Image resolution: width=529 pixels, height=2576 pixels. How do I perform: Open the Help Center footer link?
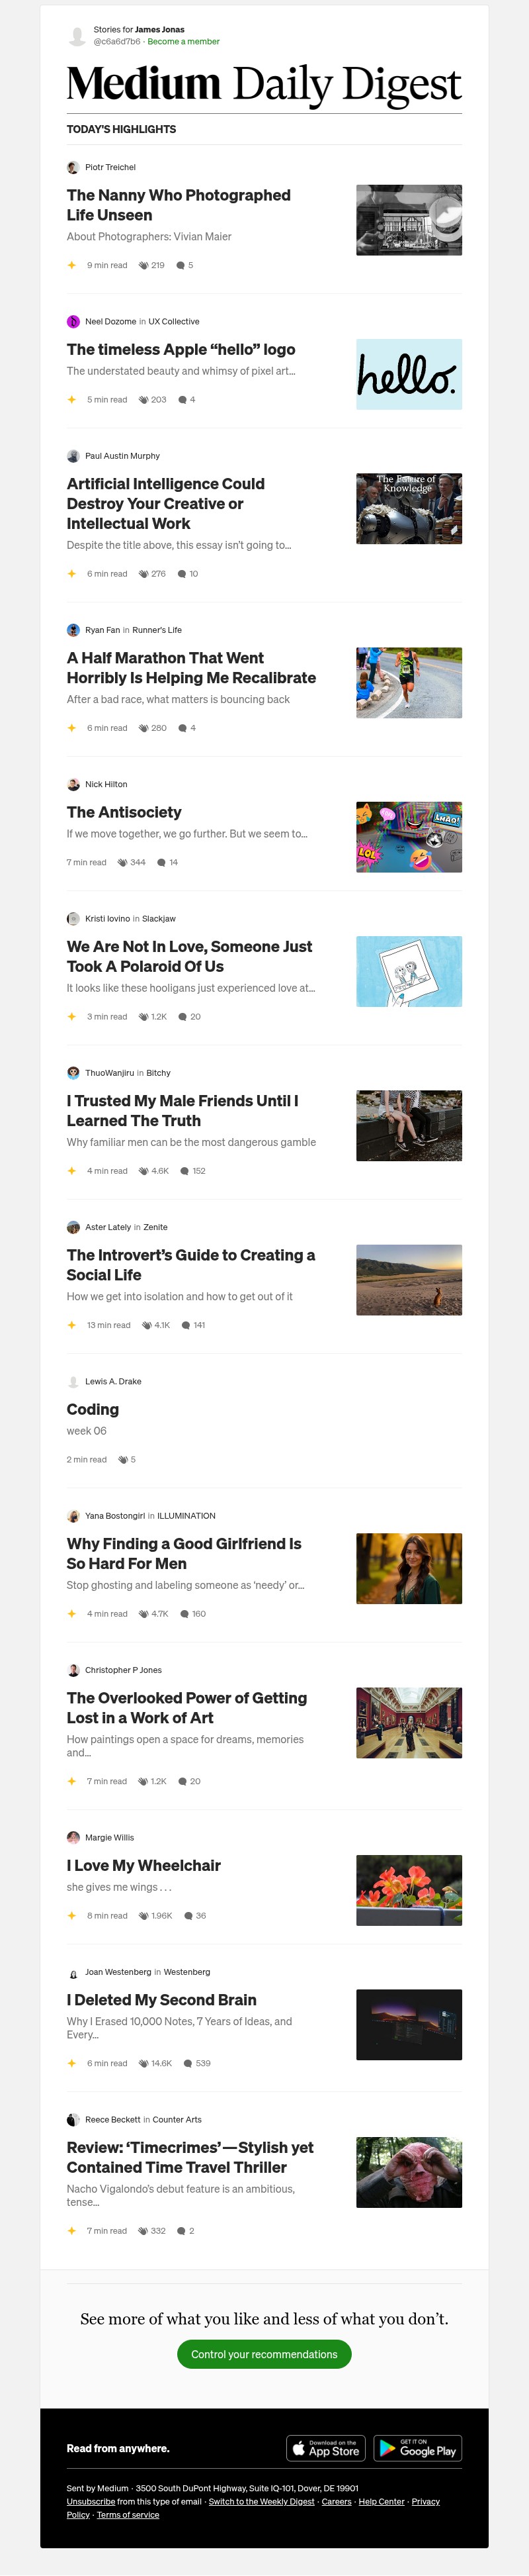tap(382, 2501)
